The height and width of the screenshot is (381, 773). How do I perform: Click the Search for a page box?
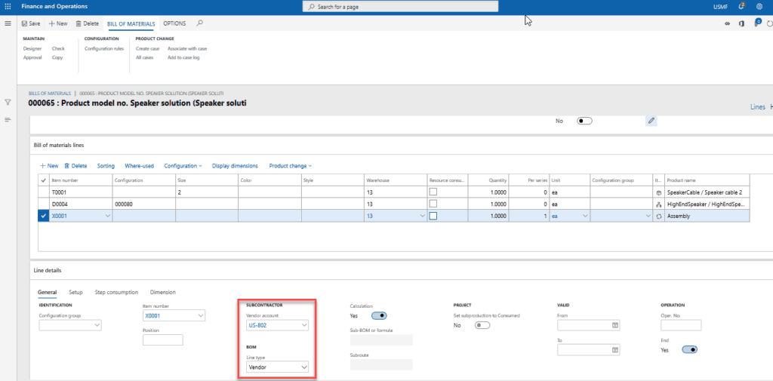[400, 7]
